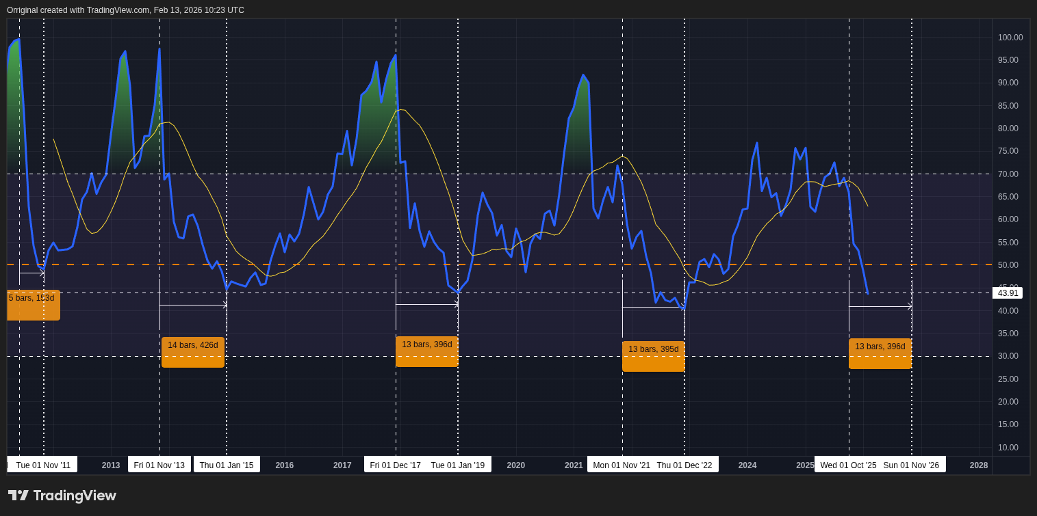The width and height of the screenshot is (1037, 516).
Task: Click the 10.00 price scale label
Action: 1008,448
